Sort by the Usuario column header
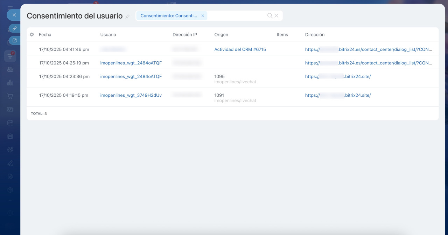This screenshot has height=235, width=448. coord(108,35)
